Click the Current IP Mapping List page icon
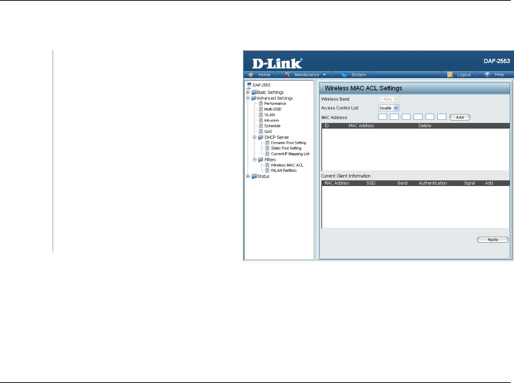The width and height of the screenshot is (514, 383). point(267,154)
